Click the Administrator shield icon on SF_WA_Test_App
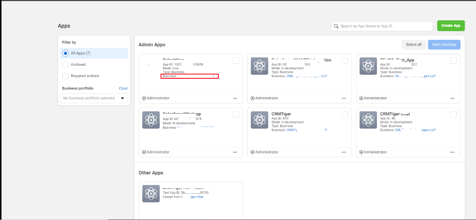 coord(361,98)
